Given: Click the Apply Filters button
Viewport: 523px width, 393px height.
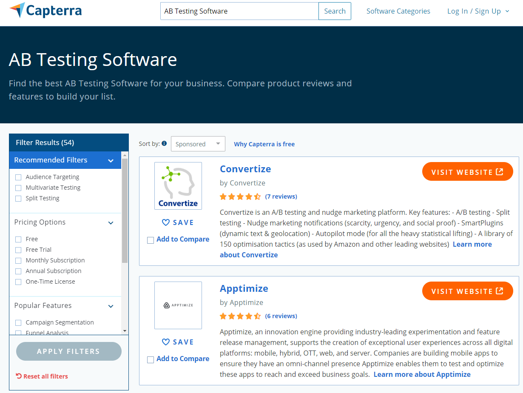Looking at the screenshot, I should (x=69, y=351).
